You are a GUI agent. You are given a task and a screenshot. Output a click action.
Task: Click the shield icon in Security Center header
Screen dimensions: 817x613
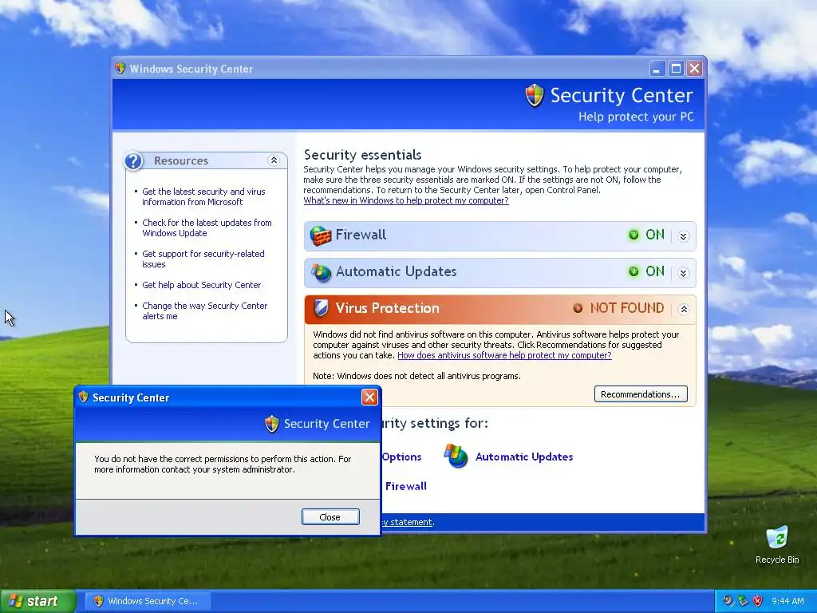pyautogui.click(x=534, y=96)
